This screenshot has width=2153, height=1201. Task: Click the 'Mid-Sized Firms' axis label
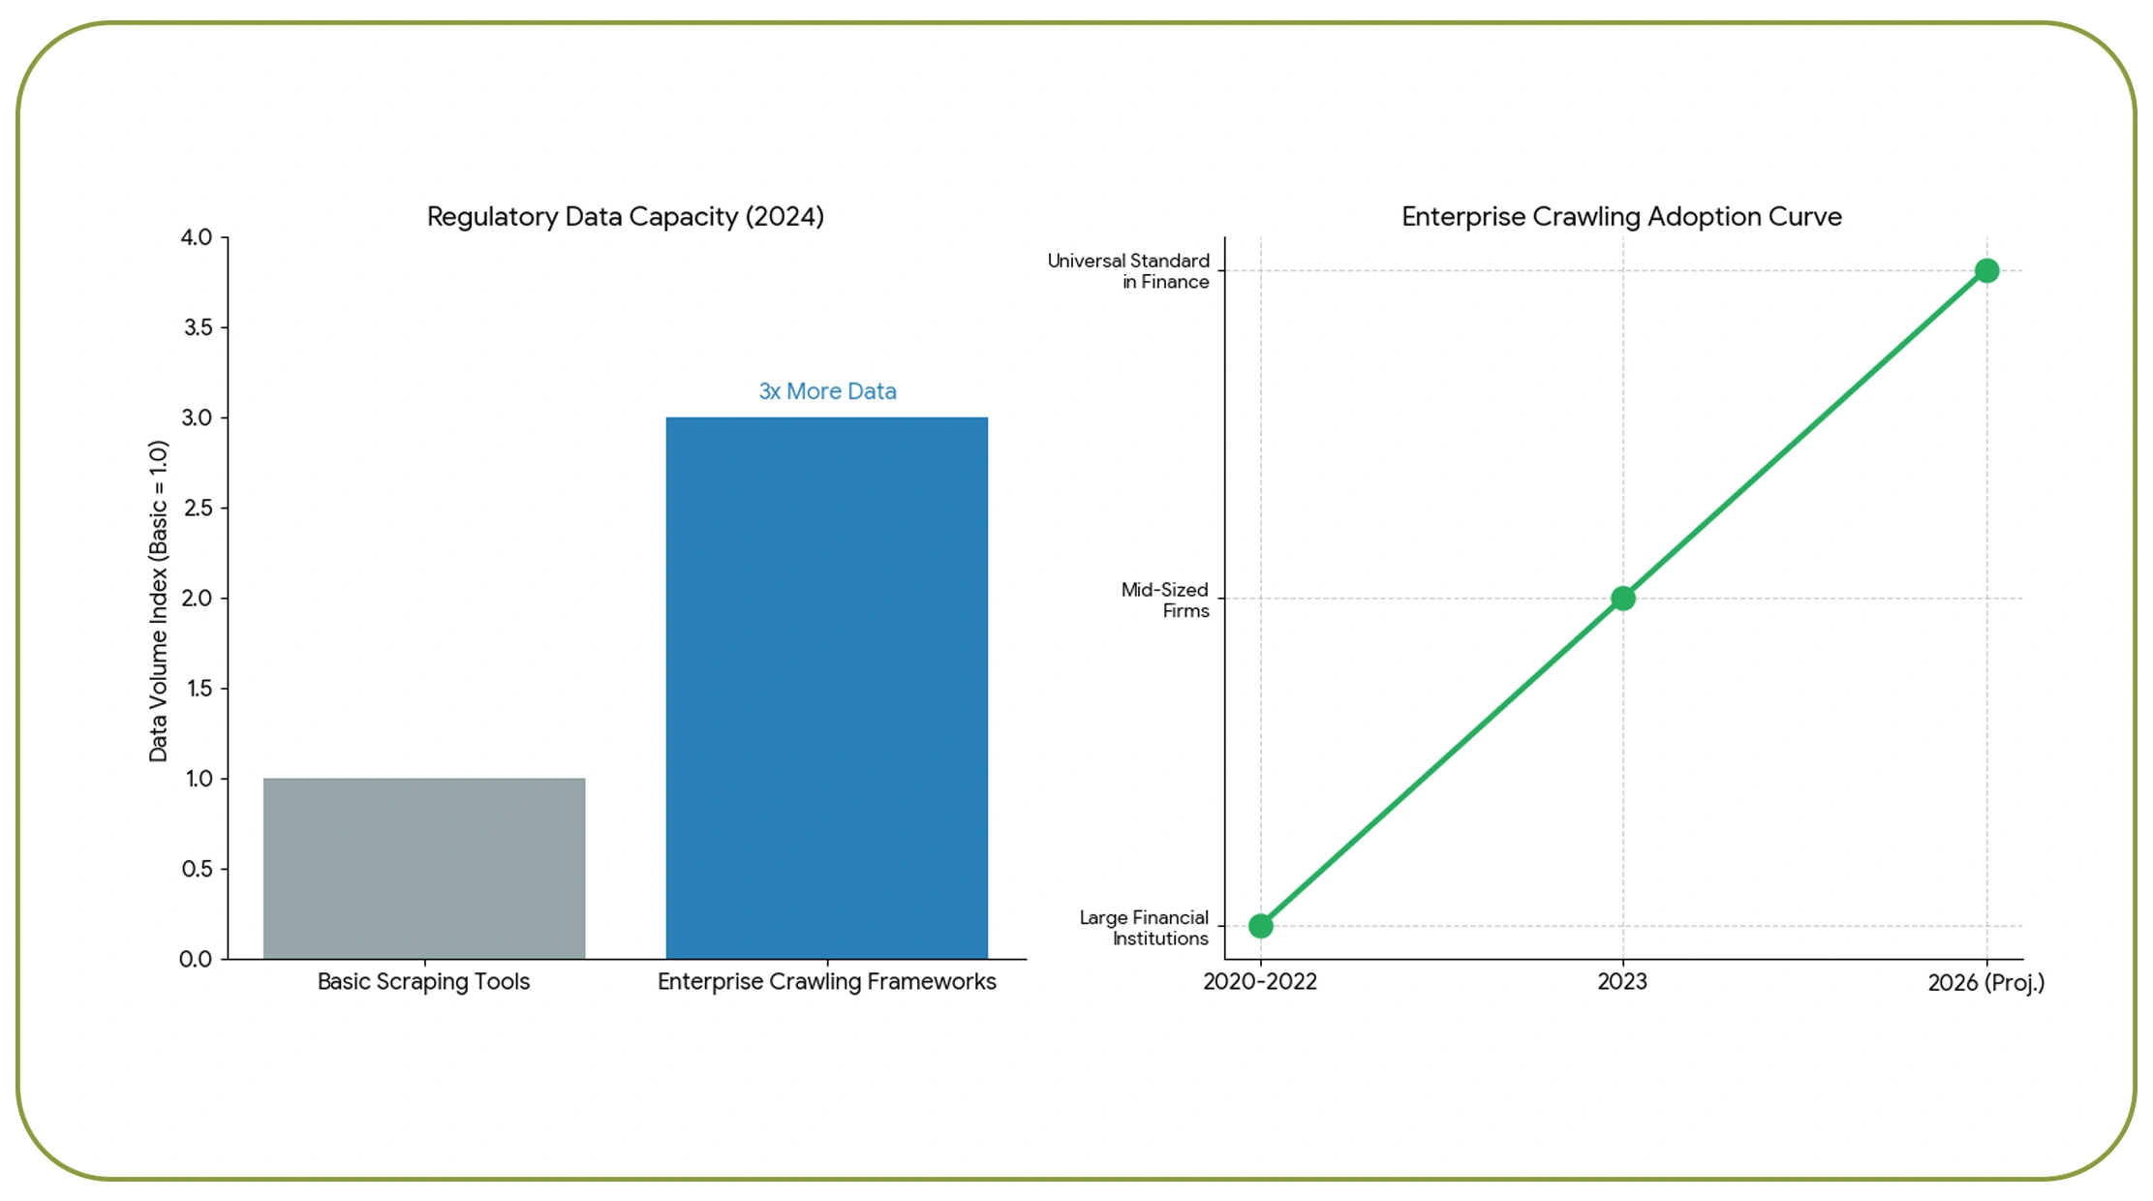pos(1166,600)
